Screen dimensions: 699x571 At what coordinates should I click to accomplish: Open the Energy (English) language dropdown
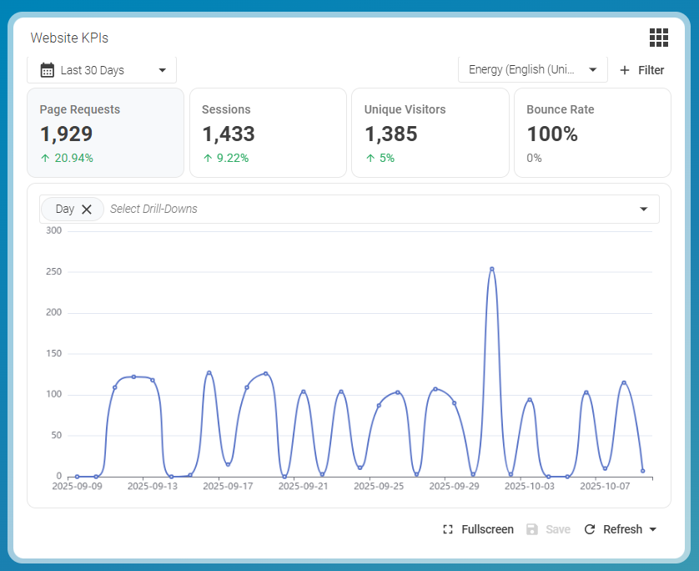pyautogui.click(x=532, y=69)
